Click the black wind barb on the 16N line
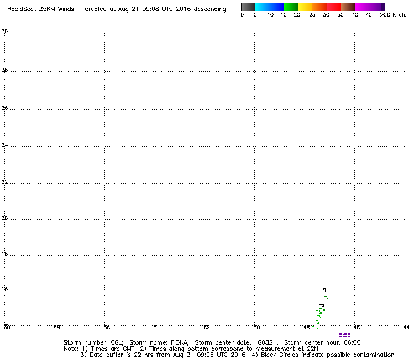This screenshot has height=359, width=409. [323, 289]
